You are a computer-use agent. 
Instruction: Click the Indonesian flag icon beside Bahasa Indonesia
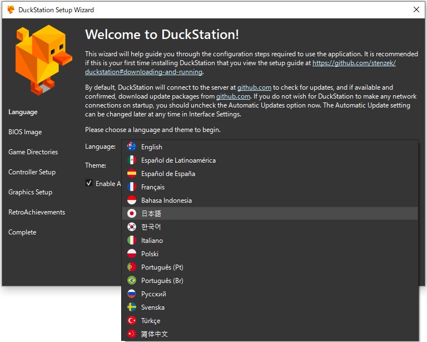(x=132, y=200)
